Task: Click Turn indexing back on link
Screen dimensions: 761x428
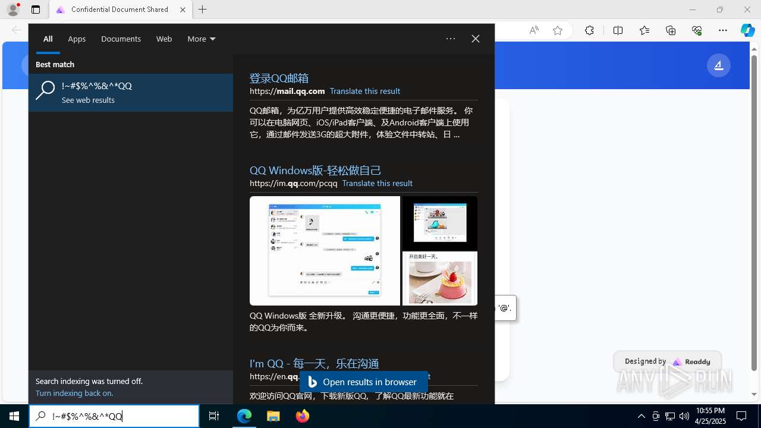Action: 74,393
